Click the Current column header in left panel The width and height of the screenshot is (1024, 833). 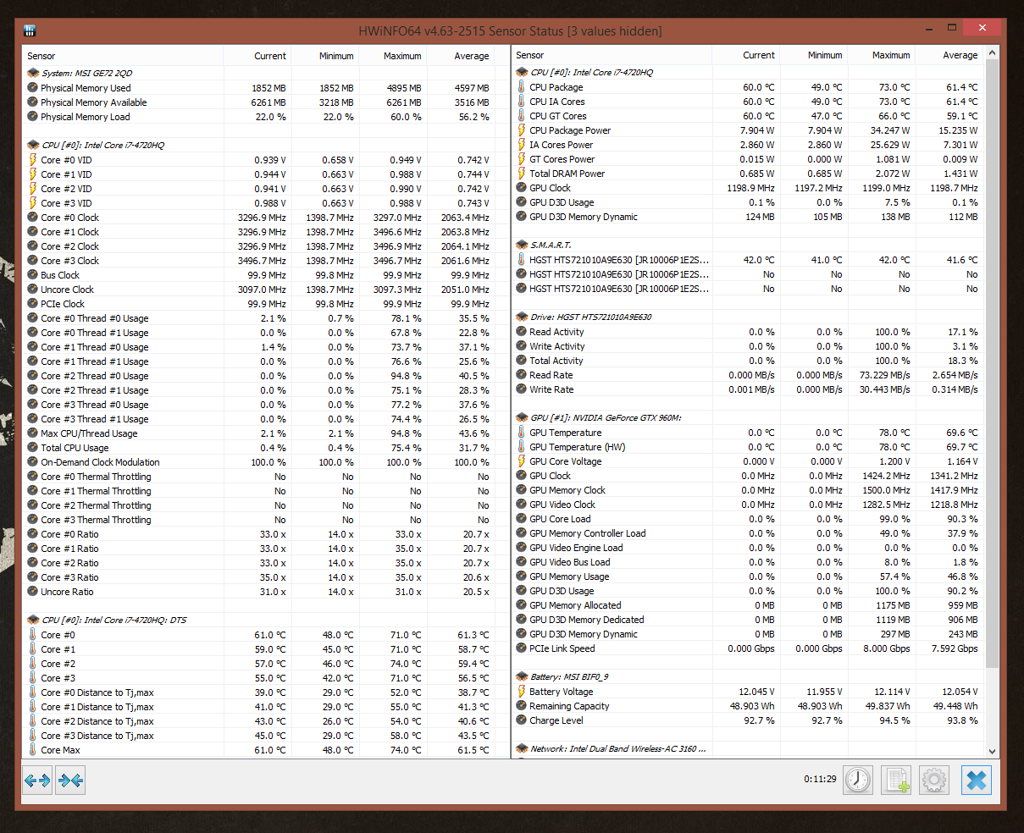click(257, 56)
